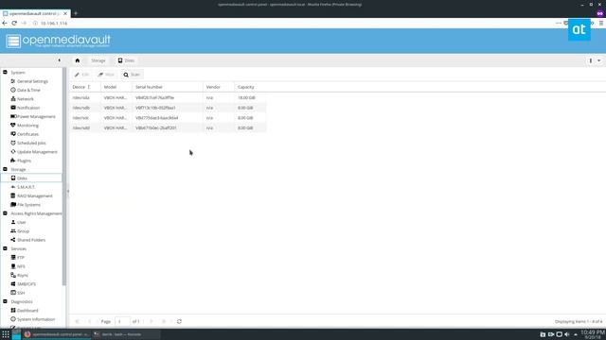606x340 pixels.
Task: Open Certificates page
Action: pyautogui.click(x=27, y=134)
